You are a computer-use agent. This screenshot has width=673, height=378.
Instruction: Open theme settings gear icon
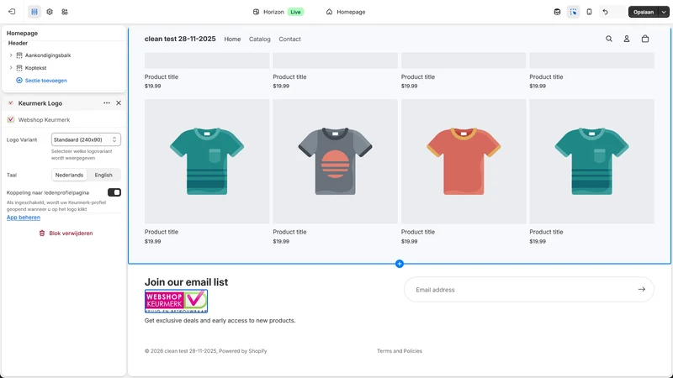pyautogui.click(x=50, y=12)
